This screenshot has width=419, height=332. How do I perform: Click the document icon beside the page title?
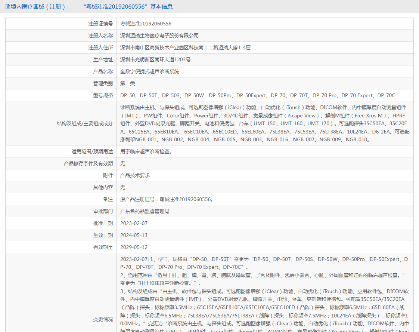tap(8, 7)
